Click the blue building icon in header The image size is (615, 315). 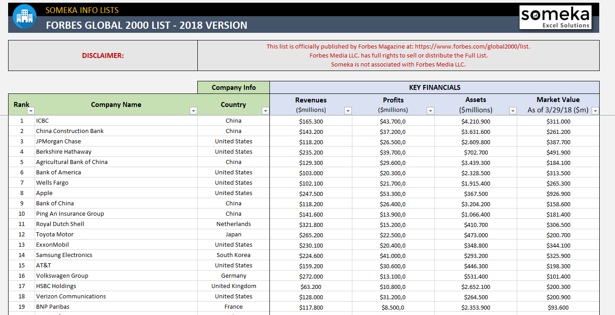pyautogui.click(x=24, y=17)
